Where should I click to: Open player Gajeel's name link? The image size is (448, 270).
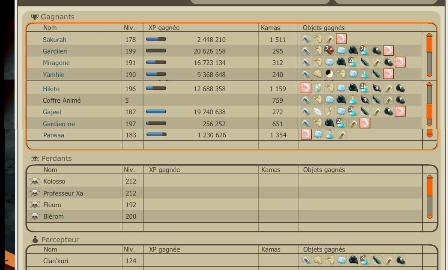pos(52,112)
